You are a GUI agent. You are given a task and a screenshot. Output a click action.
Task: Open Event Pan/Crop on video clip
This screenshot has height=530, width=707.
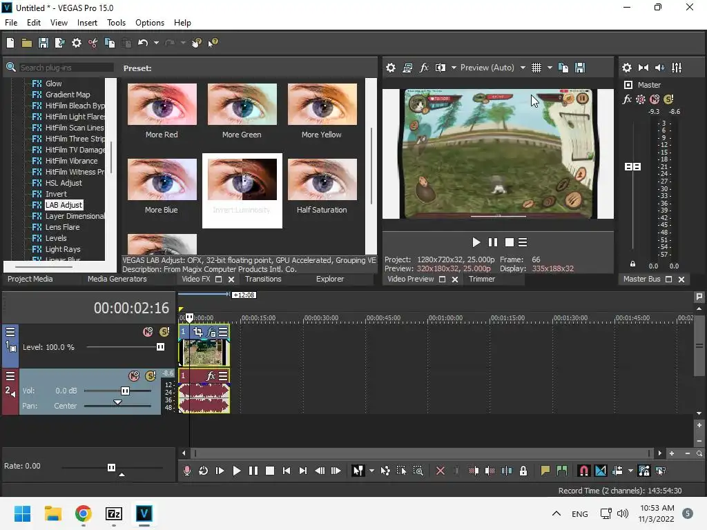coord(198,332)
